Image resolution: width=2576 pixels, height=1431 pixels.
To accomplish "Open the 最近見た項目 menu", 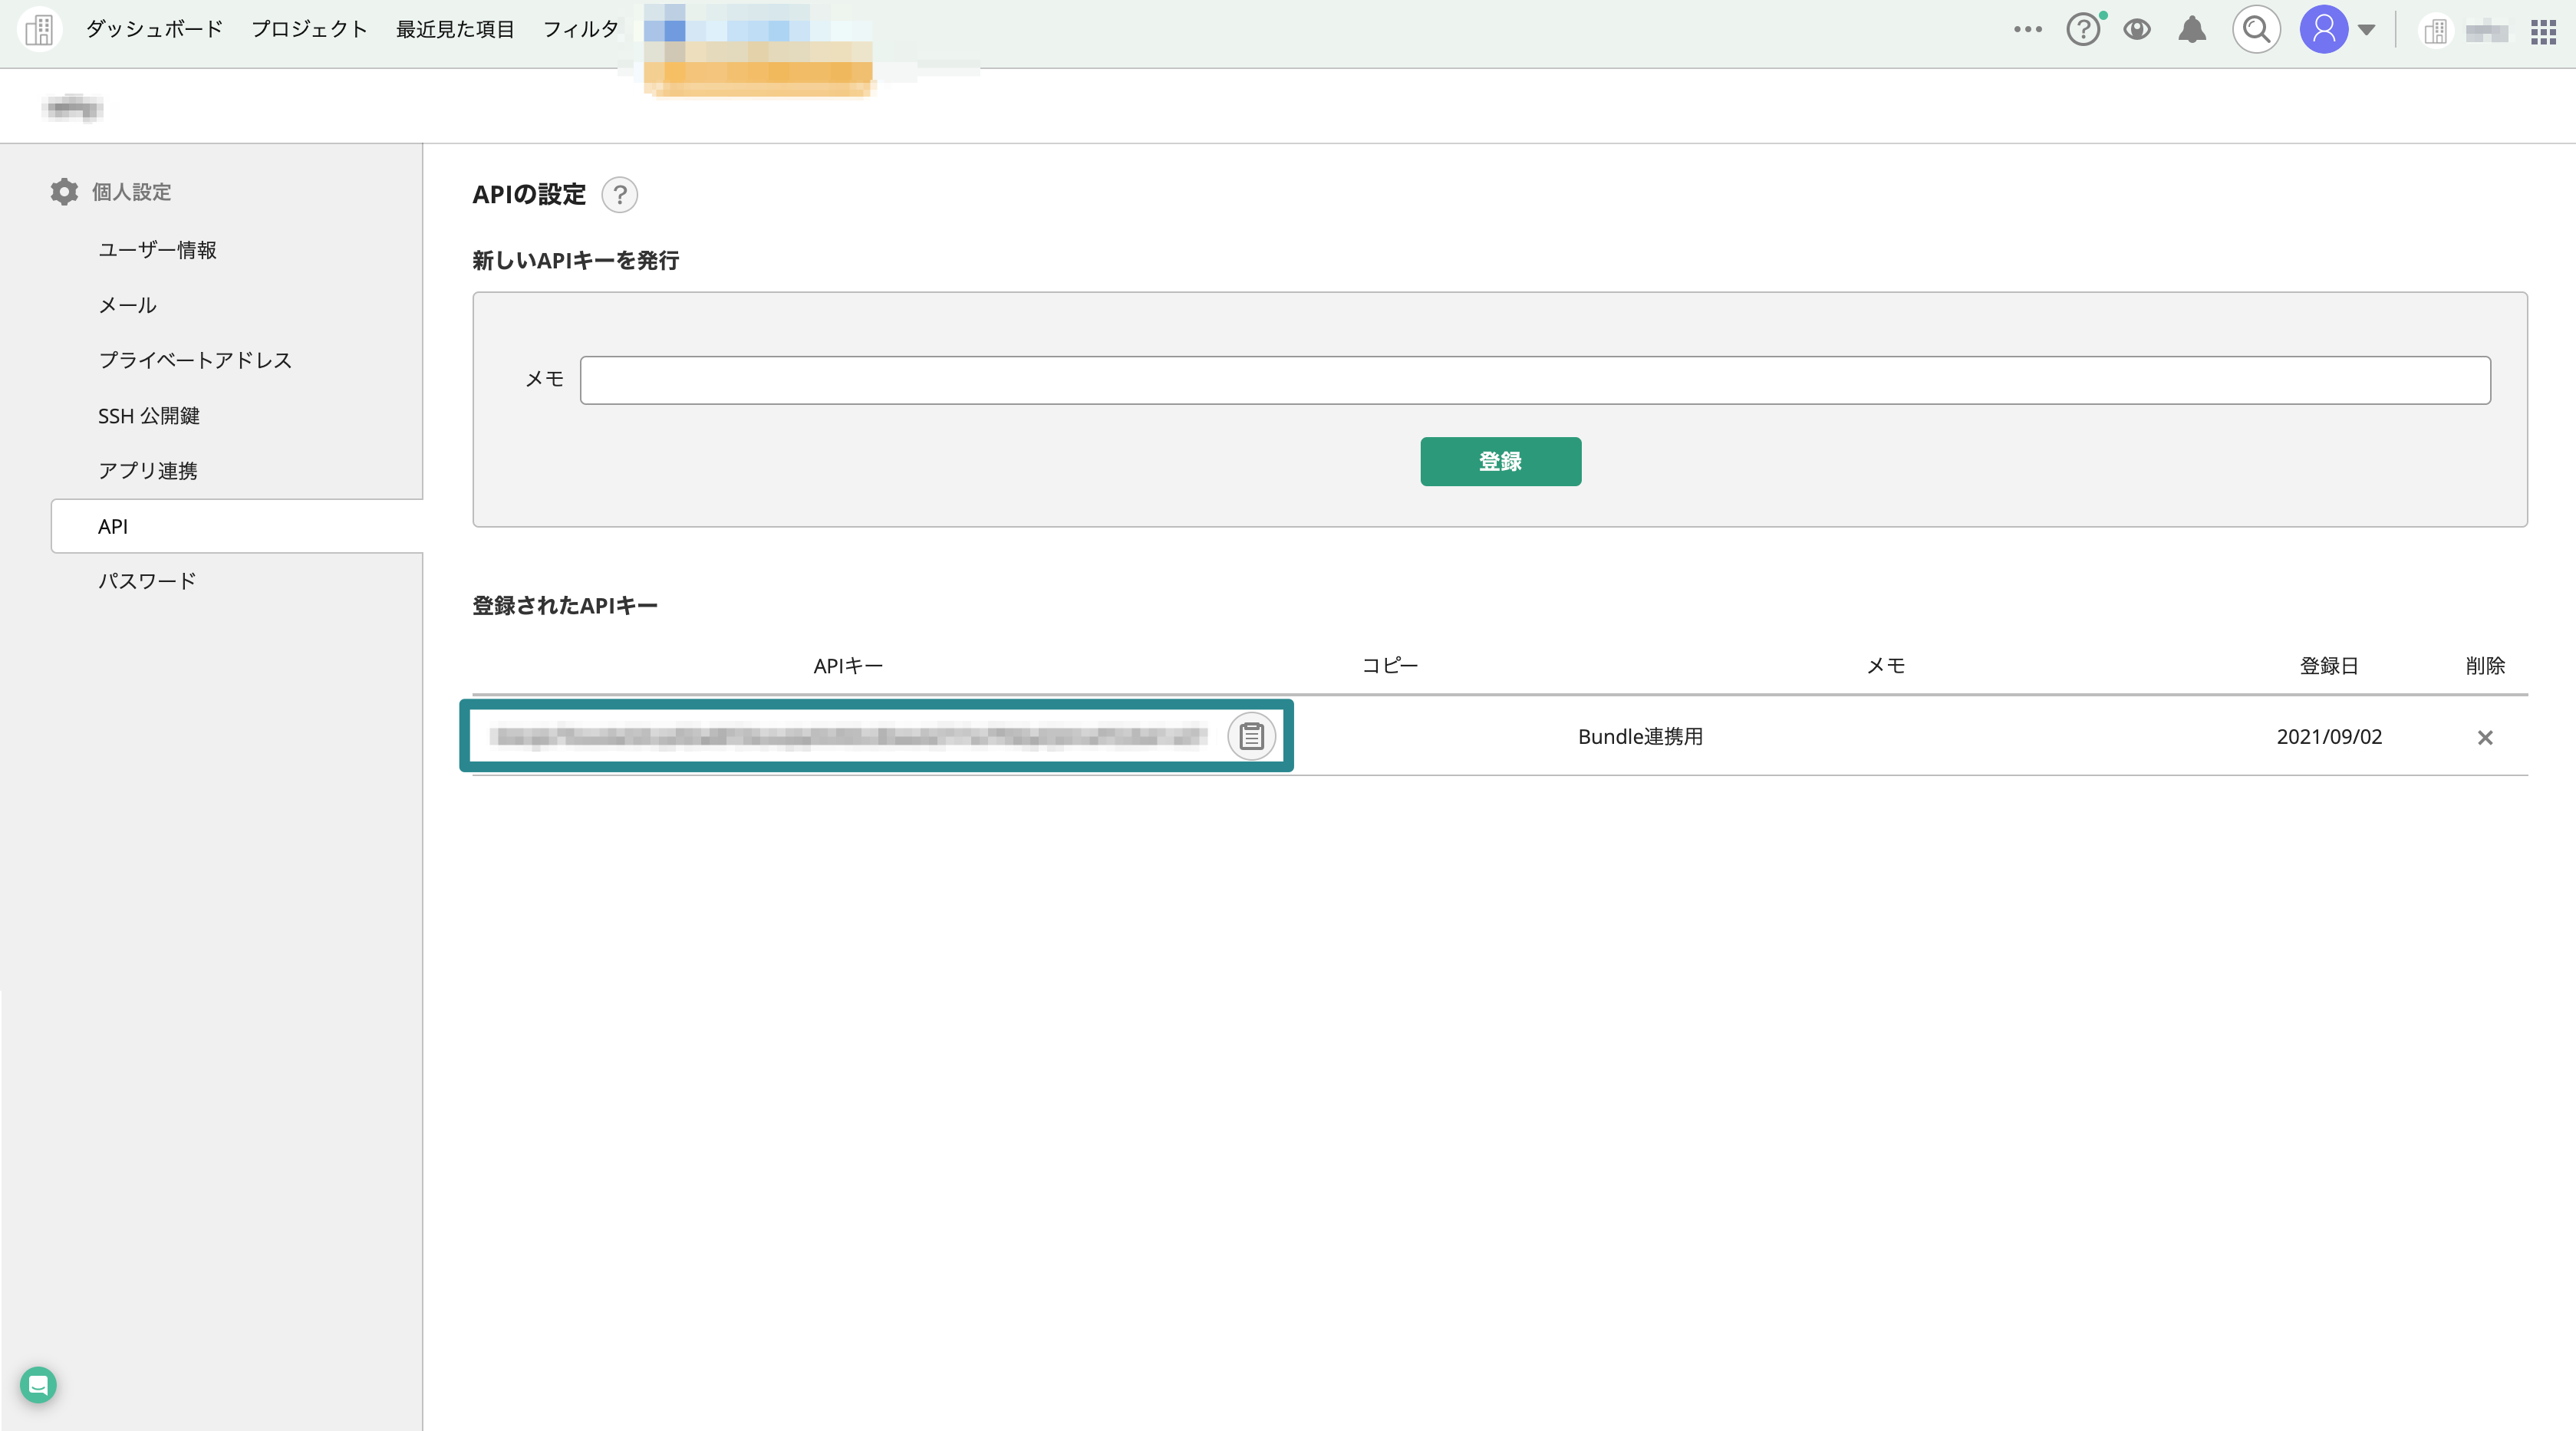I will [x=455, y=29].
